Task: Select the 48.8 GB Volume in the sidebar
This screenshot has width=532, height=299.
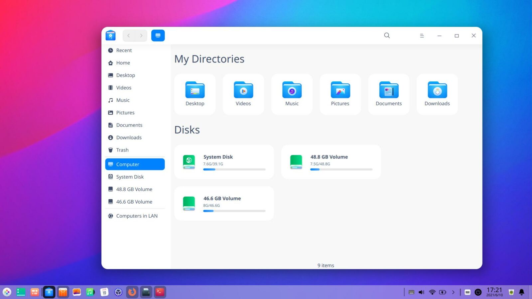Action: pos(134,189)
